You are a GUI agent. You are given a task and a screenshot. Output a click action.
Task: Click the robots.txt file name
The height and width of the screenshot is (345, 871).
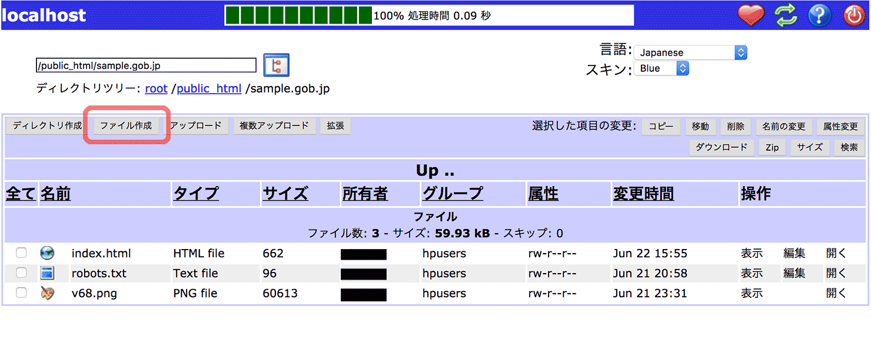click(99, 274)
